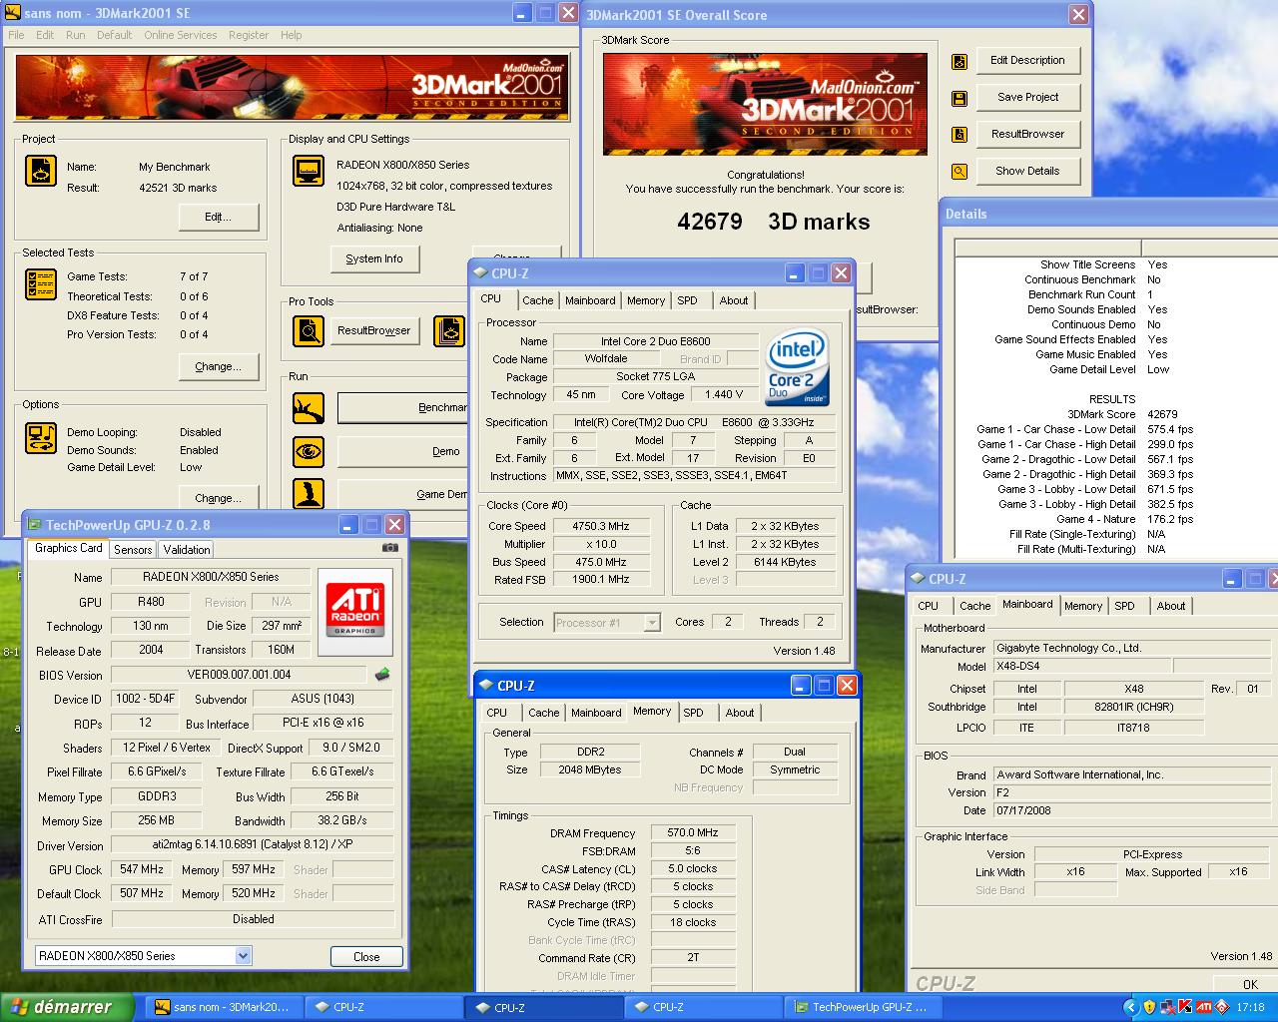Open Cache tab in top CPU-Z window

coord(537,300)
